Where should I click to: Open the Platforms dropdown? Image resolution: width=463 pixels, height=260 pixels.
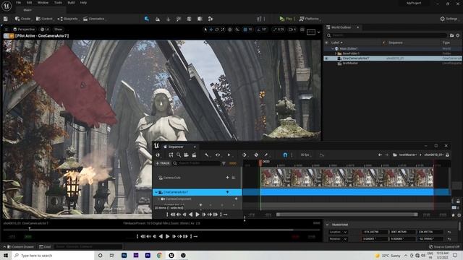tap(309, 19)
